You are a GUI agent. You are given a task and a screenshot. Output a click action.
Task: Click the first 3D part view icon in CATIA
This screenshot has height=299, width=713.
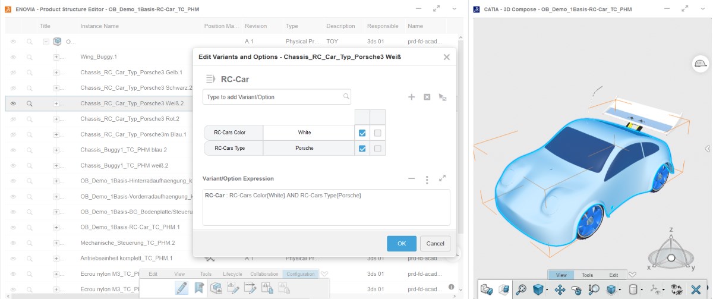tap(487, 289)
